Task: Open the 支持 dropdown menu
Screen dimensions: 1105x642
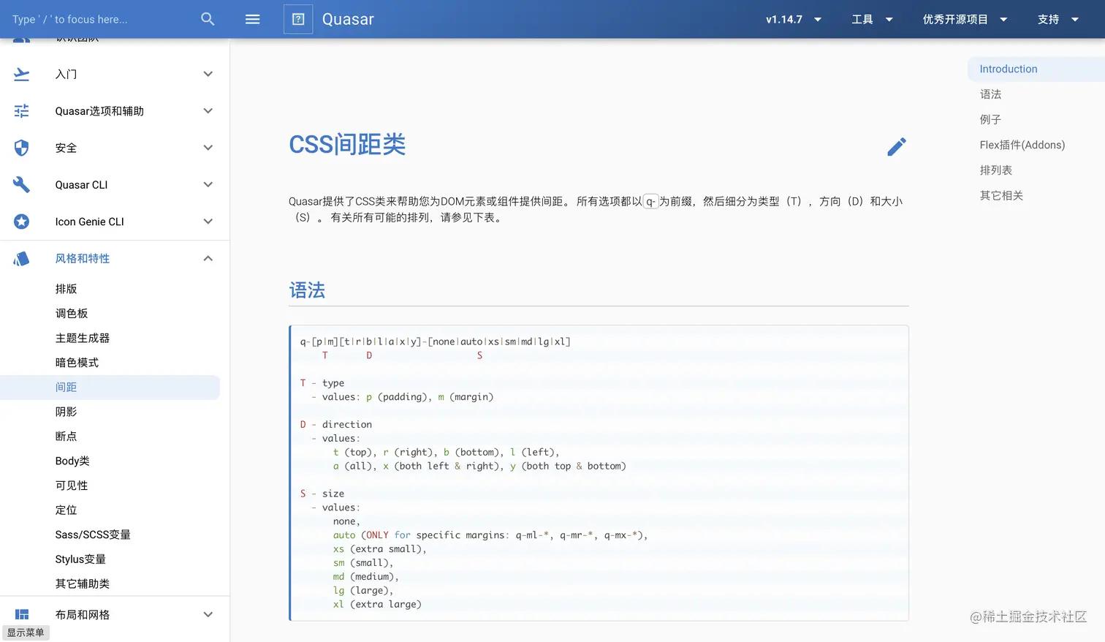Action: click(x=1058, y=19)
